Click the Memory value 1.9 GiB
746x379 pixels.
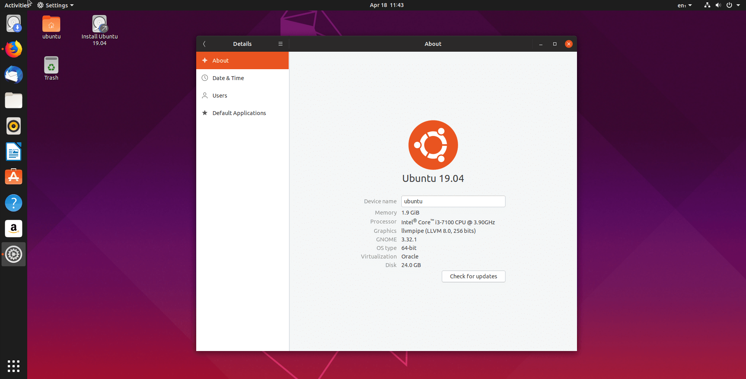tap(410, 213)
